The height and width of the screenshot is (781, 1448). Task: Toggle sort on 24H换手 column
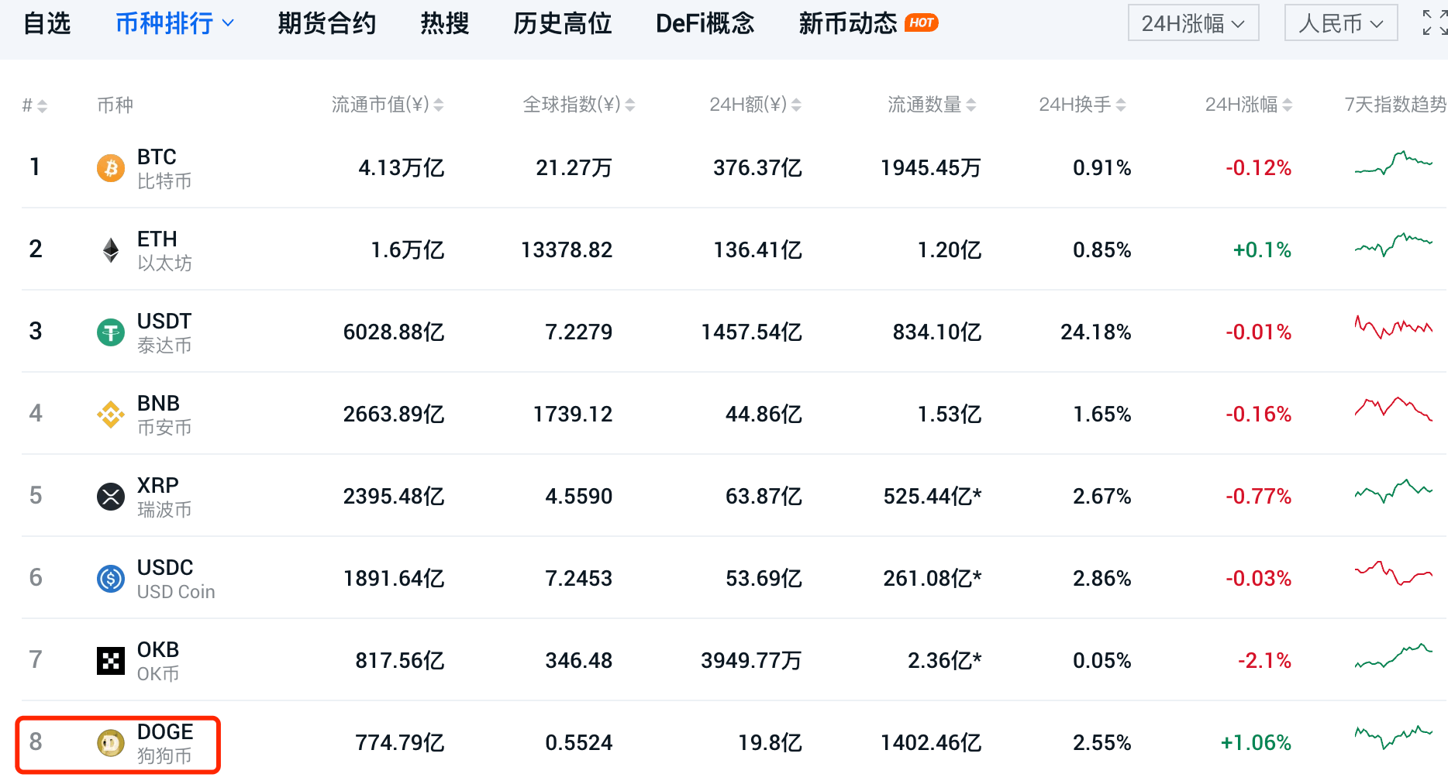pos(1120,105)
